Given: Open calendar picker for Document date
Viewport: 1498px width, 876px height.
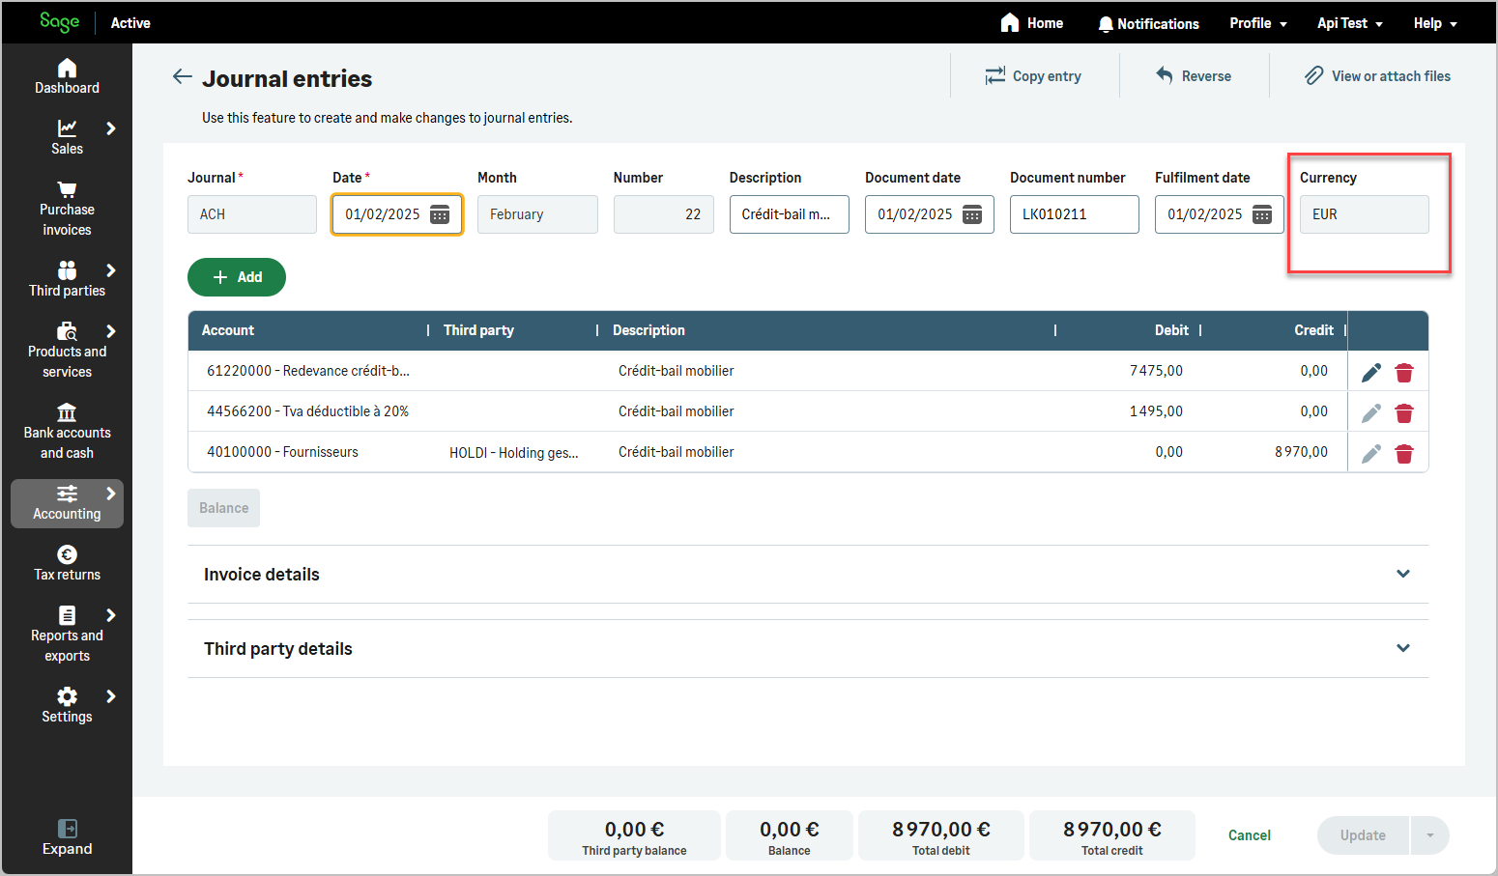Looking at the screenshot, I should [x=972, y=214].
